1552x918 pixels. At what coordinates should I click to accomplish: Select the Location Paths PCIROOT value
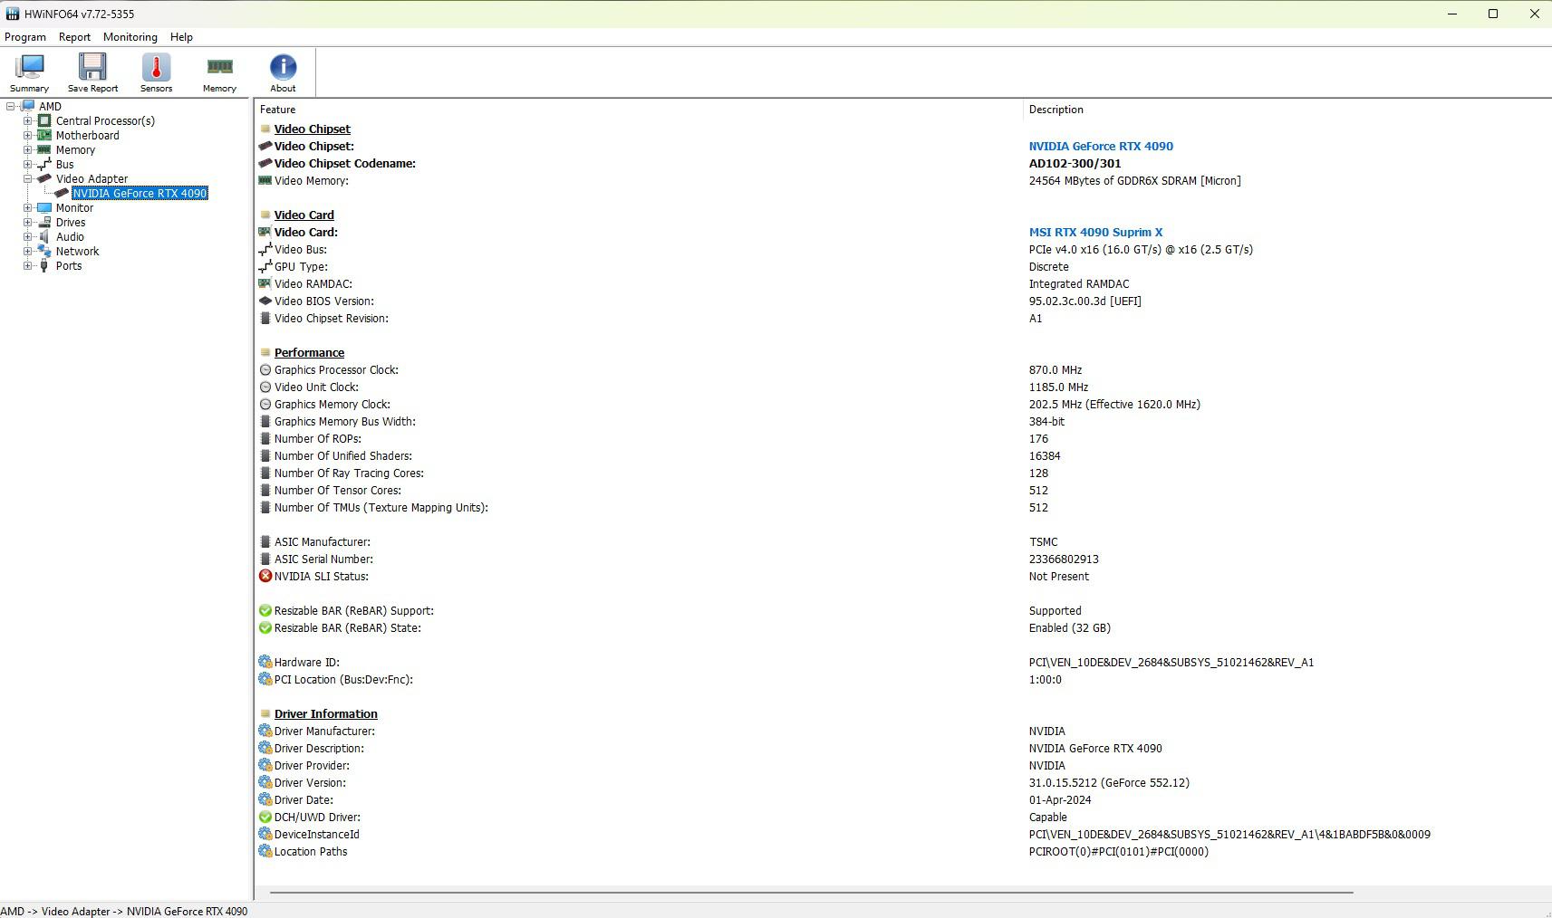tap(1119, 851)
